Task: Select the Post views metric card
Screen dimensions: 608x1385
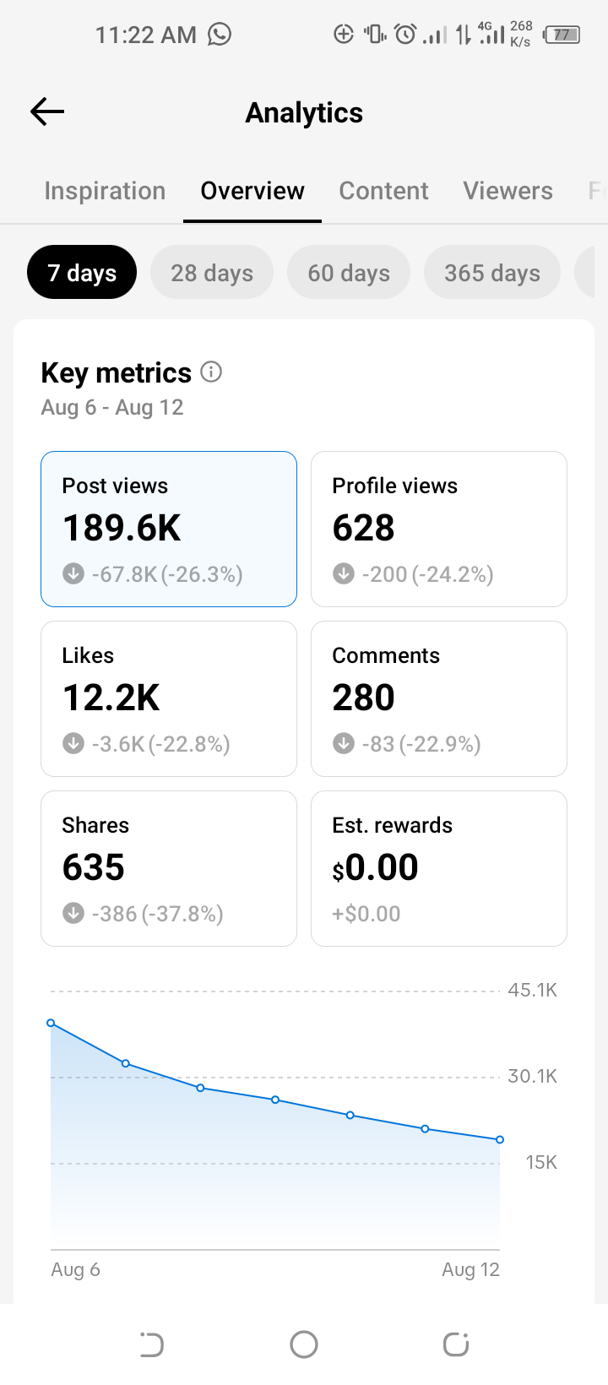Action: coord(169,529)
